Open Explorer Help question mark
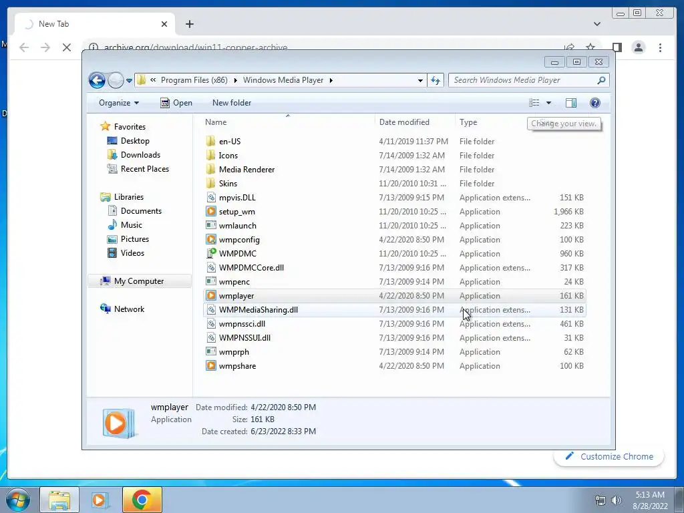Viewport: 684px width, 513px height. pos(595,103)
